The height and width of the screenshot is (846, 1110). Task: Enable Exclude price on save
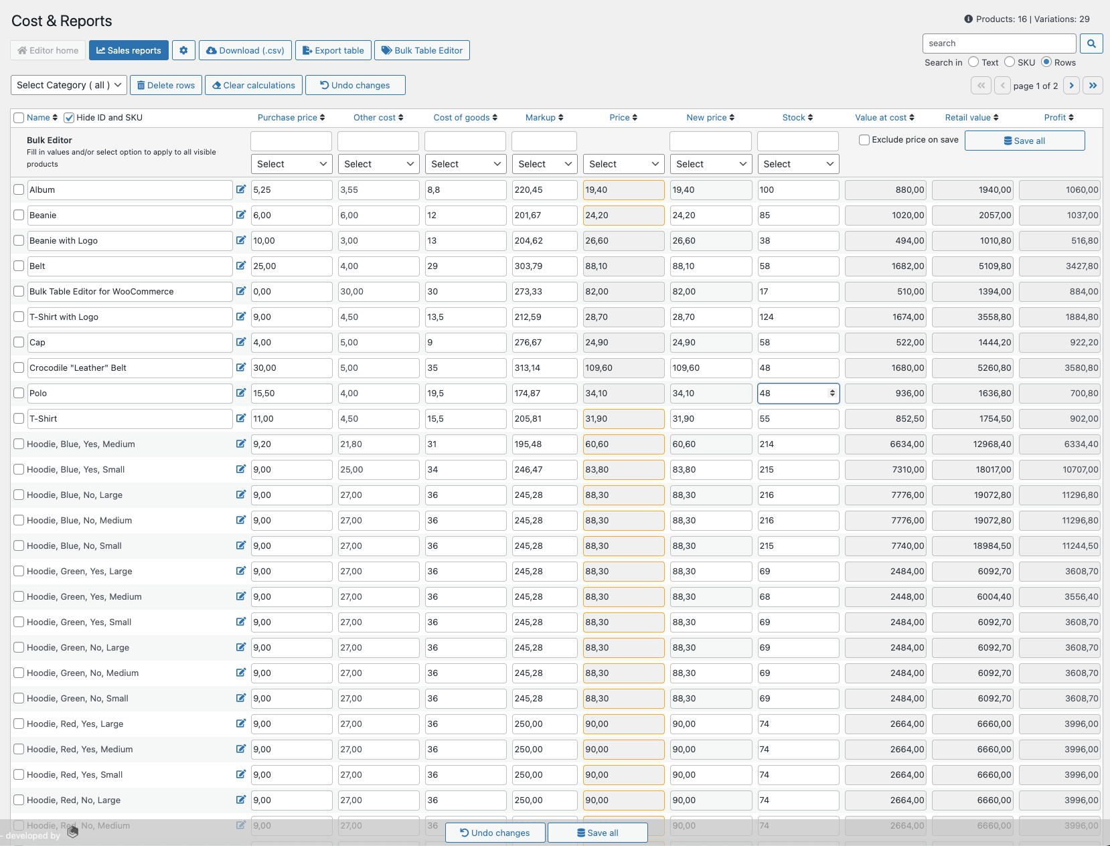point(864,139)
